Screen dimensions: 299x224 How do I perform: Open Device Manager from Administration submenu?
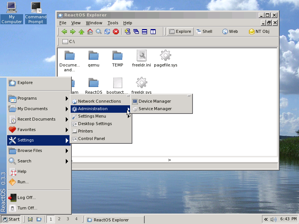[x=154, y=101]
